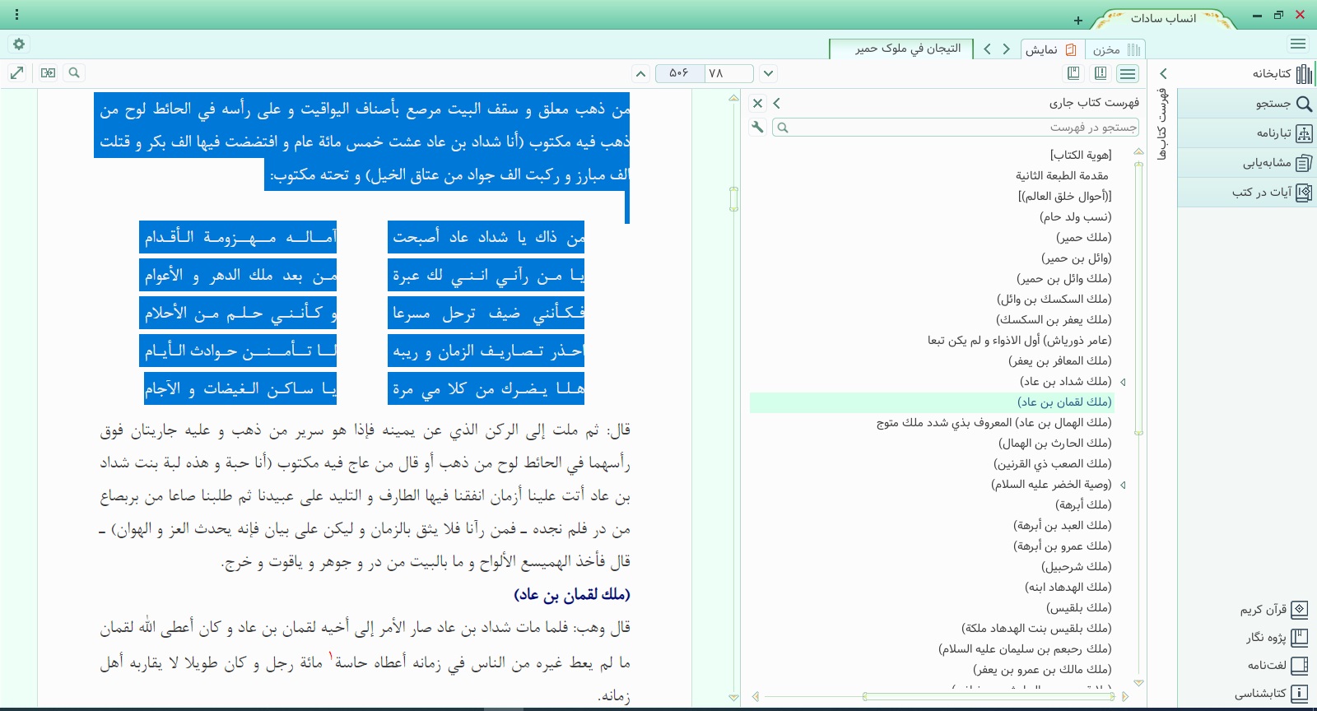
Task: Toggle the bookmarks panel icon
Action: pyautogui.click(x=1073, y=73)
